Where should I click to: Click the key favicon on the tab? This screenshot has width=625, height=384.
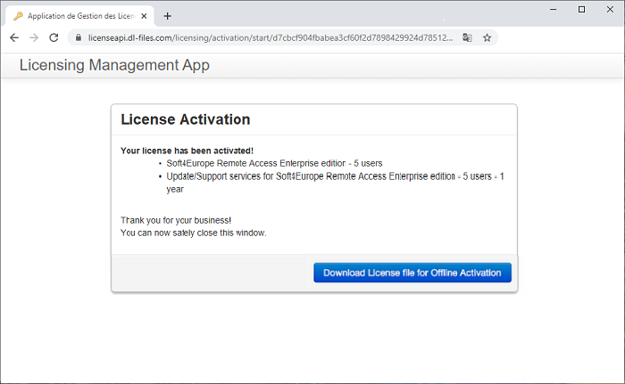[18, 16]
